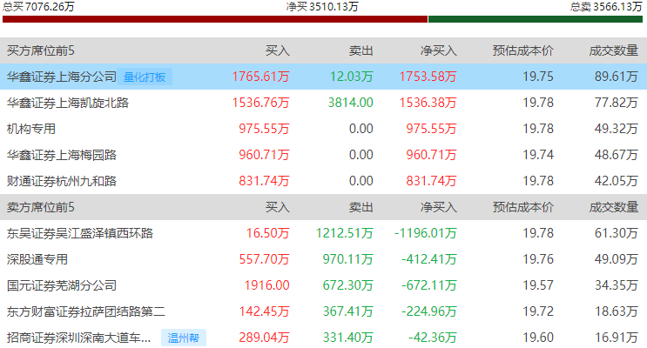Click sell amount 3814.00
647x348 pixels.
coord(351,103)
